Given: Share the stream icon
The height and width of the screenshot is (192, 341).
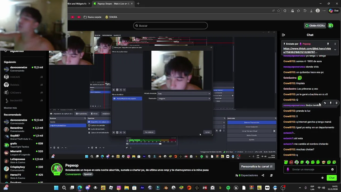Looking at the screenshot, I should coord(263,175).
